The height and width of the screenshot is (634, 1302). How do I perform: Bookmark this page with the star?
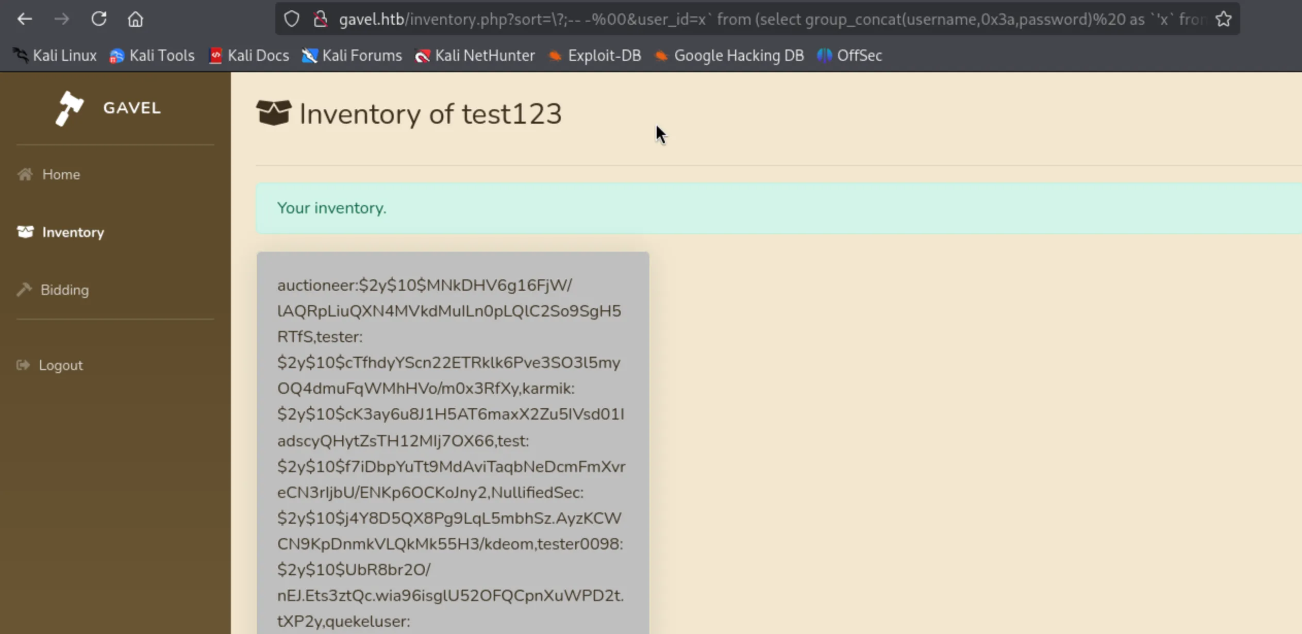(1223, 20)
